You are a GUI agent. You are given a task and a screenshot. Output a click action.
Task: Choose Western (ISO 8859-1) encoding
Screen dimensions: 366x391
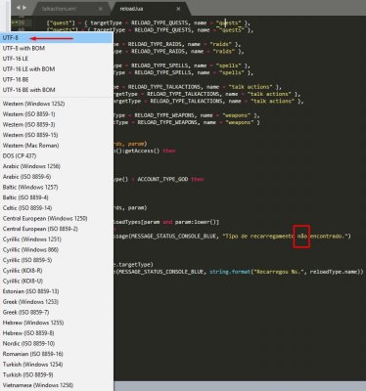tap(57, 114)
